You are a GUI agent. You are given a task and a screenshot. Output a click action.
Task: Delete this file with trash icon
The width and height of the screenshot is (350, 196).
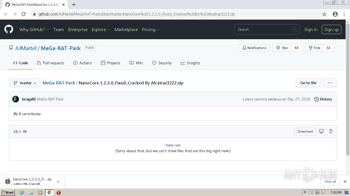[x=331, y=131]
